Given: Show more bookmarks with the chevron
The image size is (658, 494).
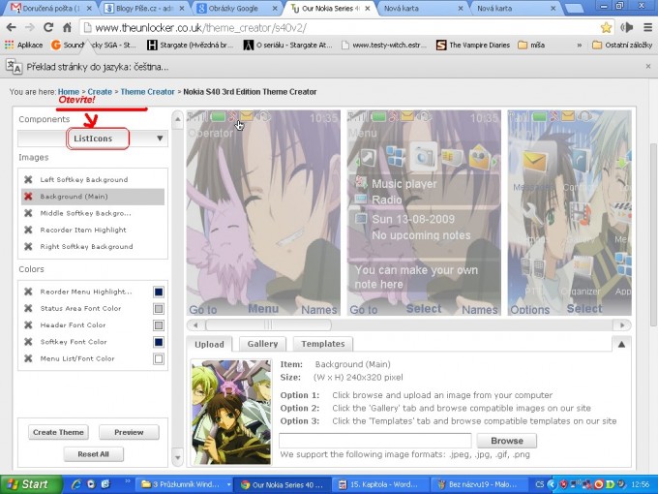Looking at the screenshot, I should (x=580, y=45).
